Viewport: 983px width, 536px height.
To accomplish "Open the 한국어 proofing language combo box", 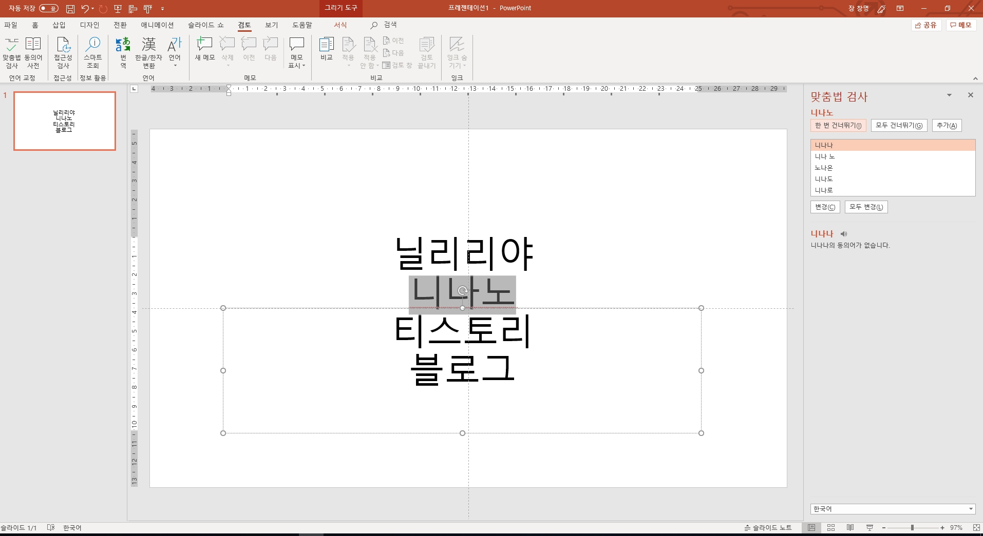I will 893,509.
